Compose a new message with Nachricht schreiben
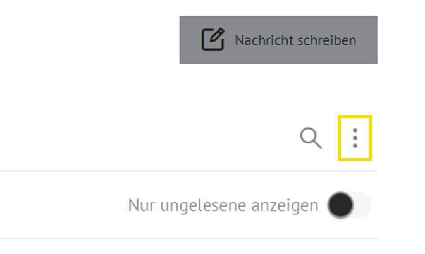This screenshot has width=425, height=254. pos(278,40)
